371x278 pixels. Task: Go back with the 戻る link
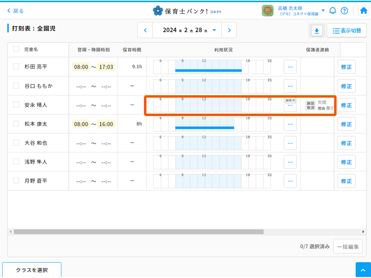(16, 11)
